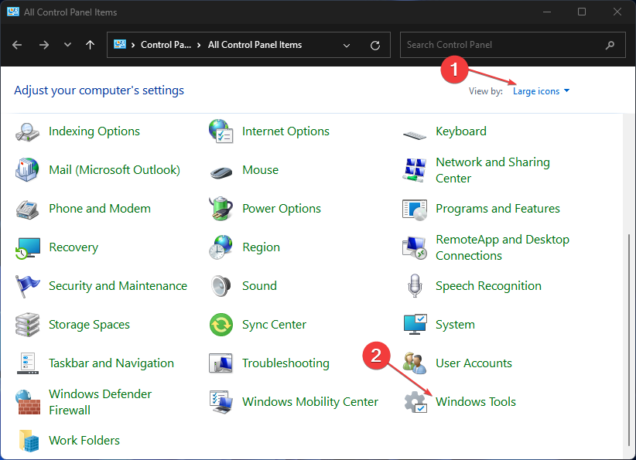Expand the recent locations chevron
636x460 pixels.
[67, 45]
